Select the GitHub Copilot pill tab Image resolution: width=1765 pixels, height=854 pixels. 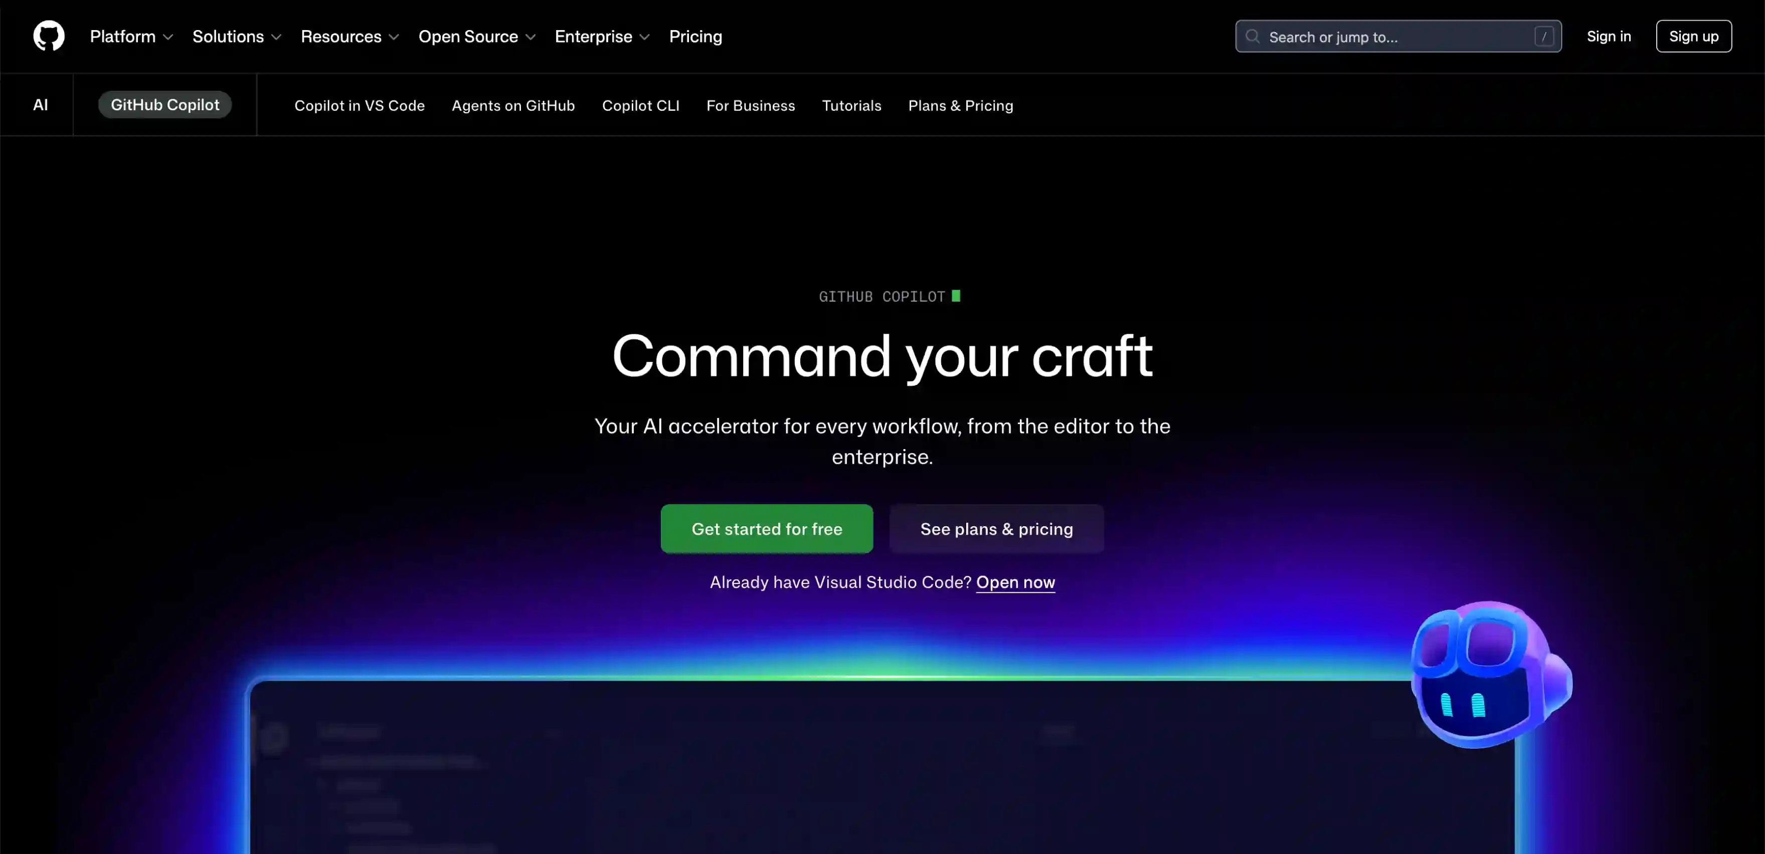pyautogui.click(x=165, y=105)
